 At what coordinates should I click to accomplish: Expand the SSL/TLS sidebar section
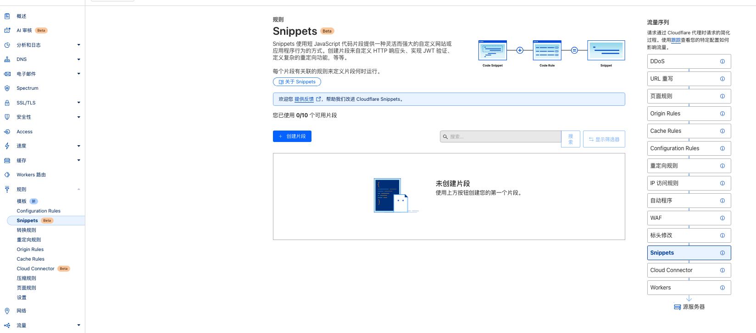[78, 103]
